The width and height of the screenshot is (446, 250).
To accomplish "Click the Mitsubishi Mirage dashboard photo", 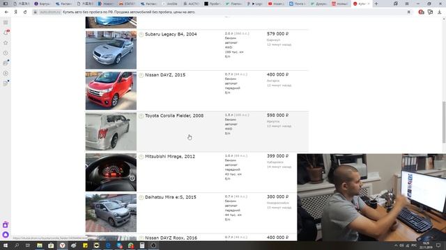I will point(111,172).
